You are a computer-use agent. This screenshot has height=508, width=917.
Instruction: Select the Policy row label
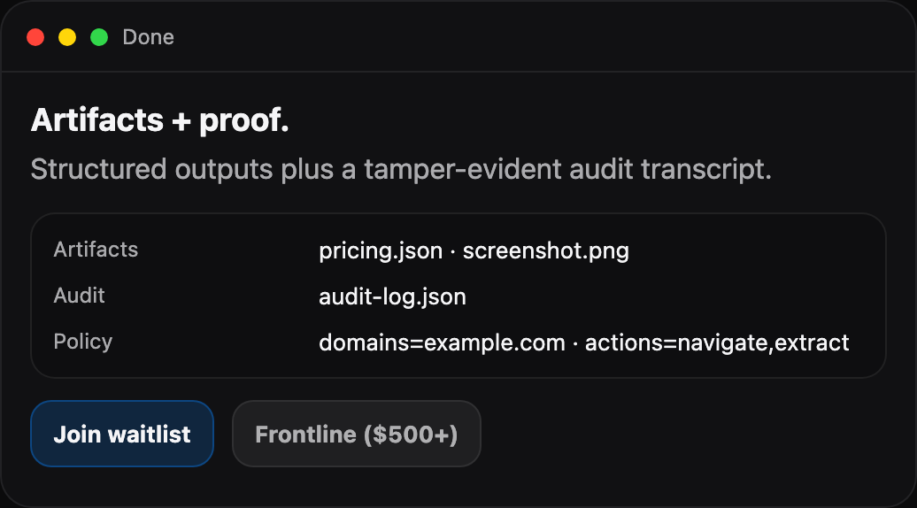point(83,342)
